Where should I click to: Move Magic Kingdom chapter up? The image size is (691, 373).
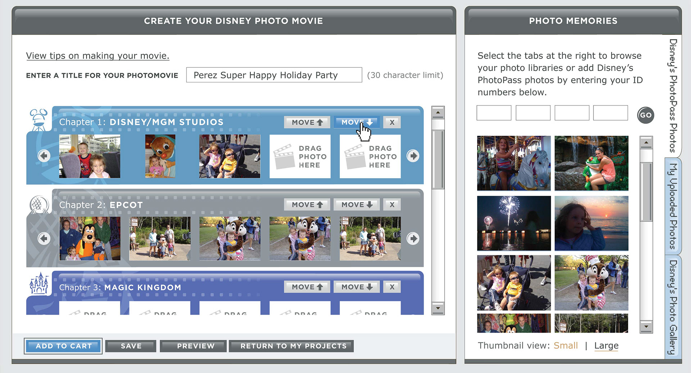[307, 287]
